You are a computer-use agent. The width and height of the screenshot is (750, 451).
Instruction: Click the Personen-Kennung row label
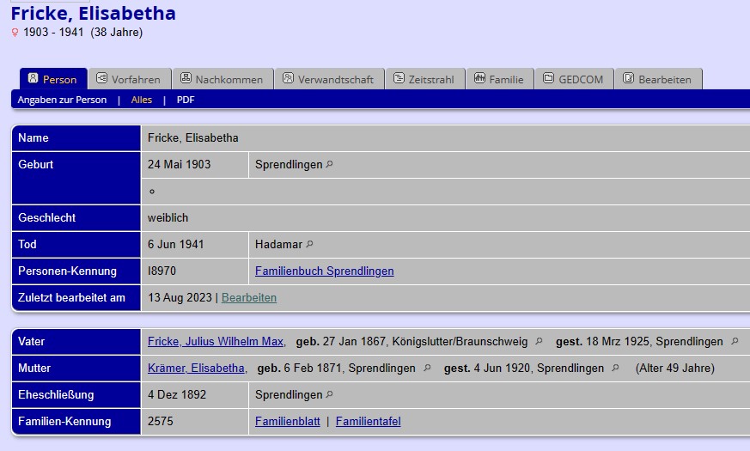[x=68, y=271]
